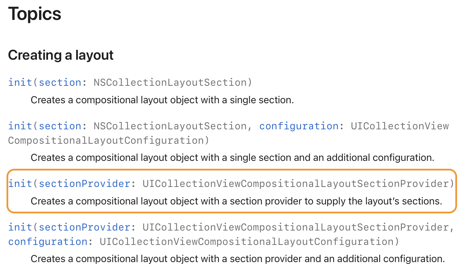Click "configuration" label in the last initializer
Image resolution: width=467 pixels, height=271 pixels.
coord(48,242)
